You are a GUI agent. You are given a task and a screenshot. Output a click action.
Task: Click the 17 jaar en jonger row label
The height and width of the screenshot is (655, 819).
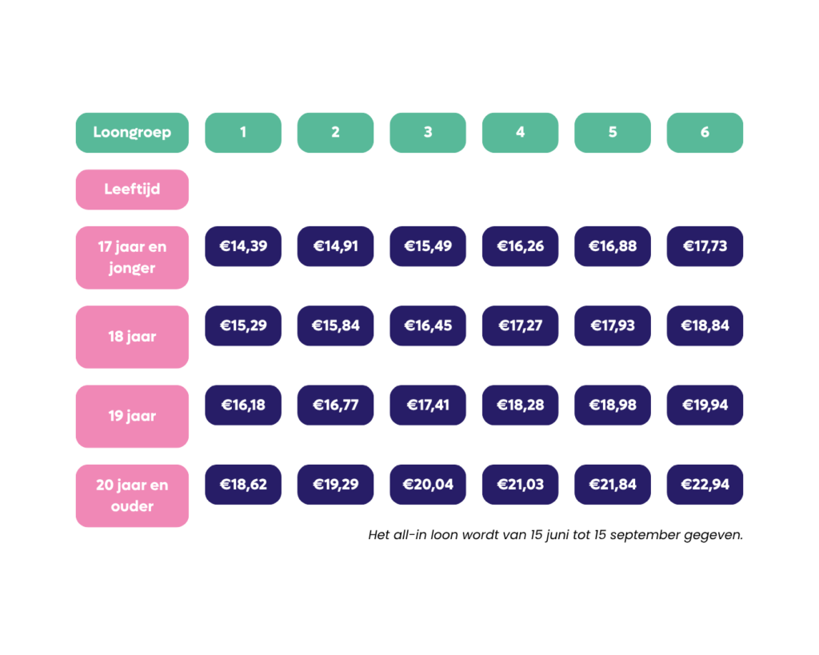tap(132, 258)
